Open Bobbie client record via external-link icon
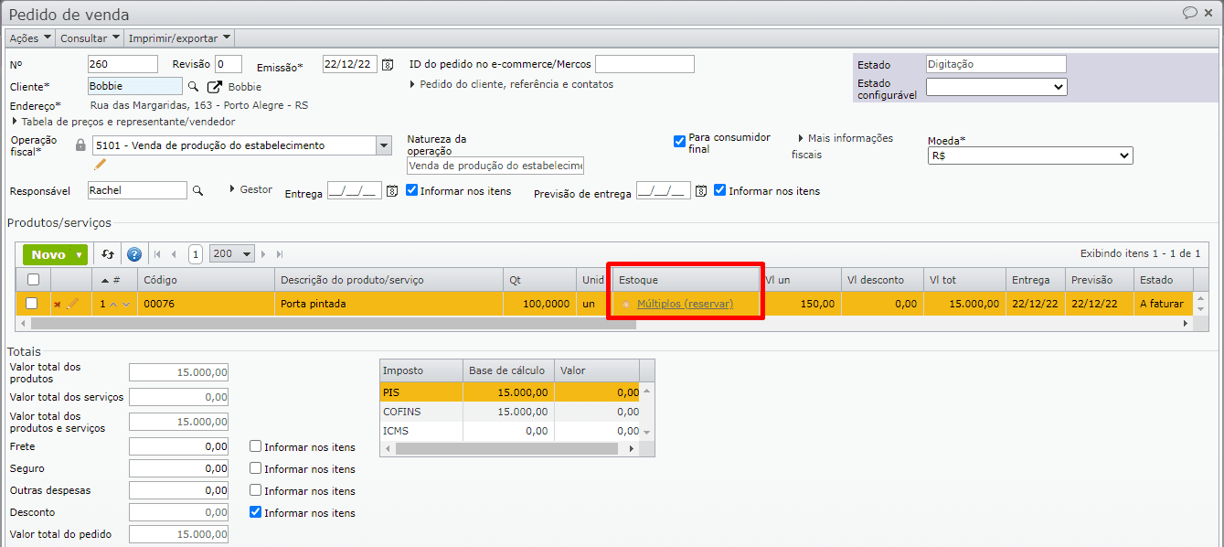Screen dimensions: 1224x547 click(215, 87)
